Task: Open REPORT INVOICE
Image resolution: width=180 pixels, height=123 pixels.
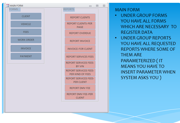Action: [x=80, y=41]
